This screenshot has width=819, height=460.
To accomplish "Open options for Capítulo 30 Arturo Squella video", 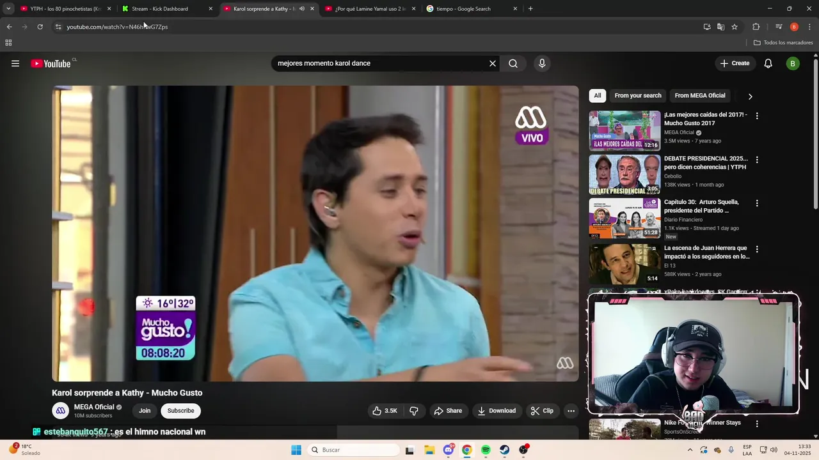I will 757,203.
